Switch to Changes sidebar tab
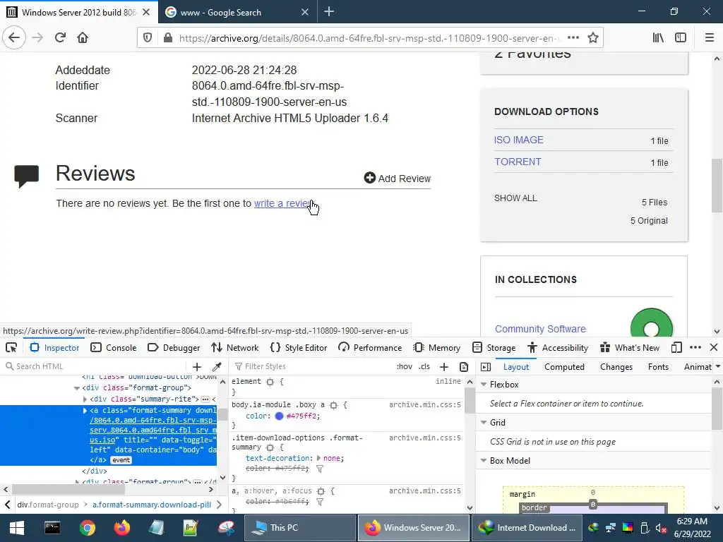Screen dimensions: 723x542 point(616,367)
